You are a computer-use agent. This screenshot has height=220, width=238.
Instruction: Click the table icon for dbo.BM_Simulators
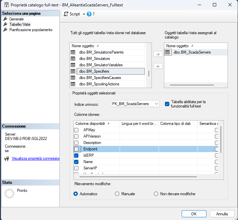pos(73,59)
